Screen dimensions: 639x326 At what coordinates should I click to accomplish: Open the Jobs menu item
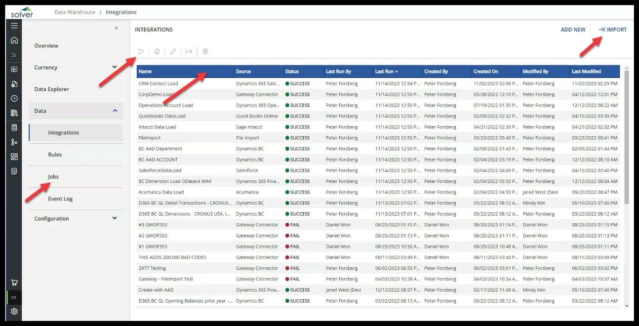tap(54, 177)
